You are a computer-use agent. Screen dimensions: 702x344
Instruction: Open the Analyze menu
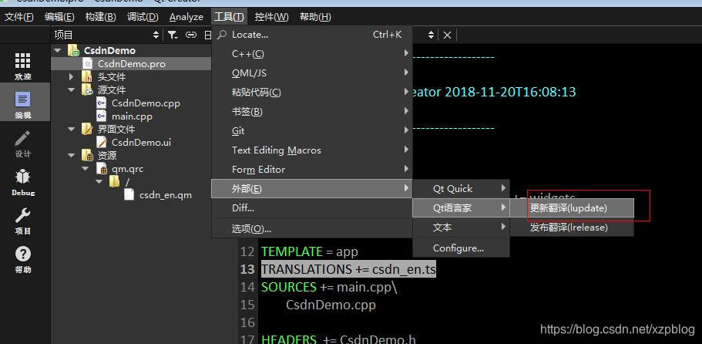coord(186,17)
